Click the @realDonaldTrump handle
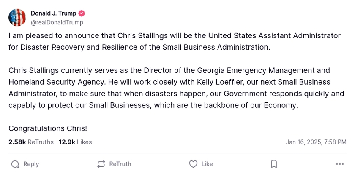This screenshot has width=355, height=179. click(x=57, y=22)
